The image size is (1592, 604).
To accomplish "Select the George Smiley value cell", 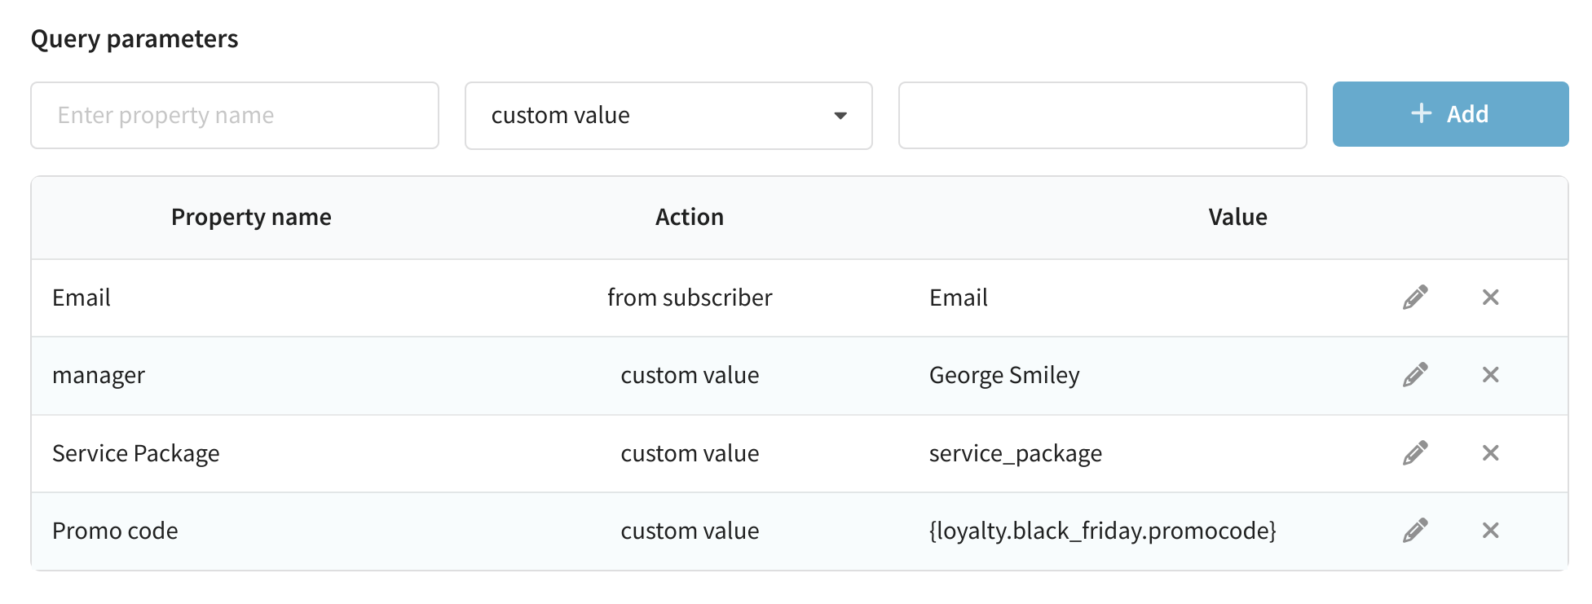I will 1004,375.
